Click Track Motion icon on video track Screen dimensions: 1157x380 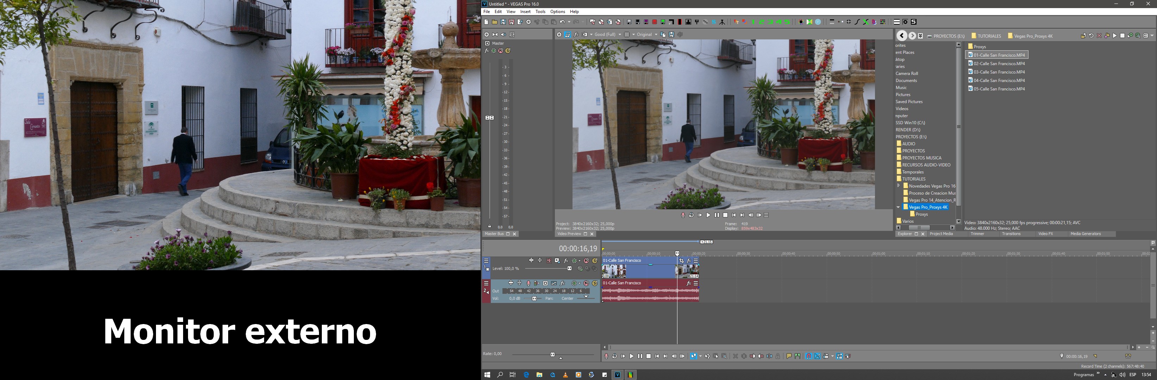[x=557, y=261]
